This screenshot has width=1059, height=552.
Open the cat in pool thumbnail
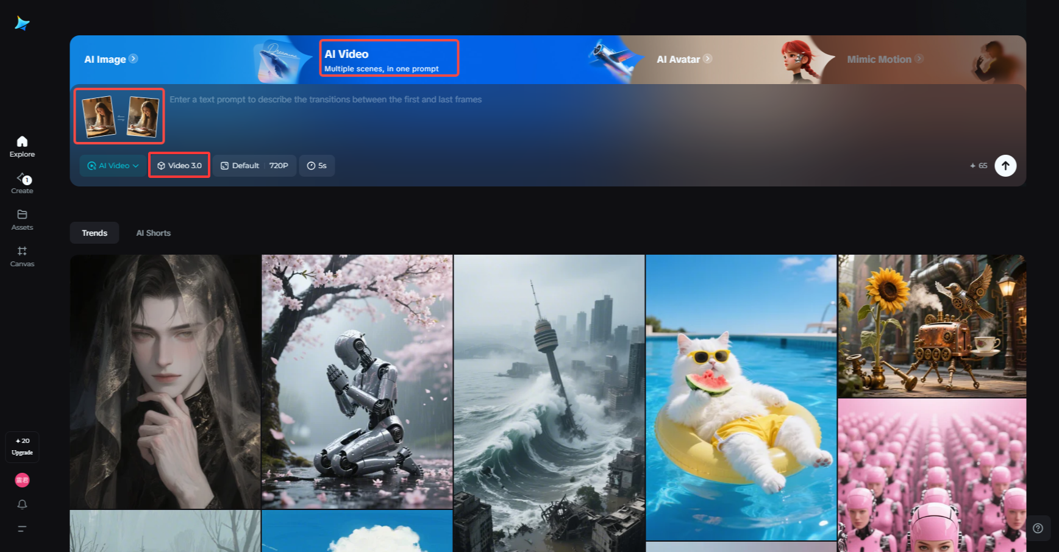pyautogui.click(x=741, y=396)
